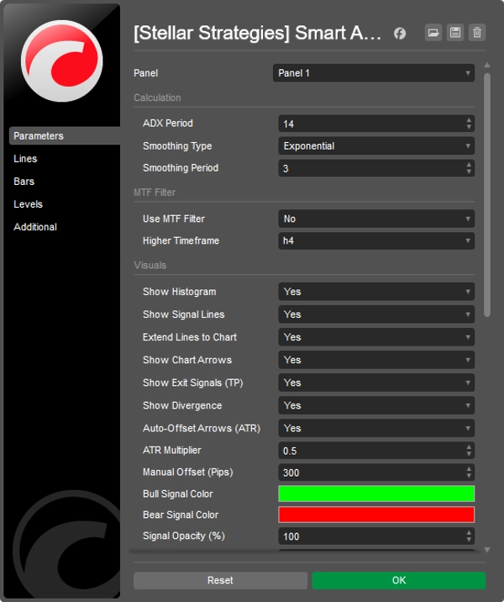Increase Smoothing Period with up arrow
Viewport: 504px width, 602px height.
point(469,165)
